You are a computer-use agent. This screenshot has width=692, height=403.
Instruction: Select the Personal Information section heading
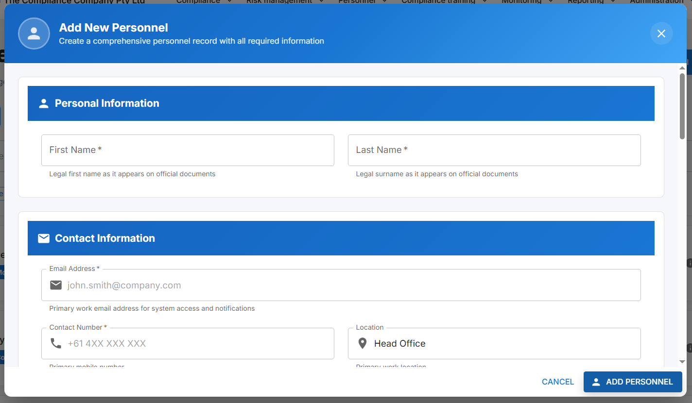pyautogui.click(x=107, y=103)
